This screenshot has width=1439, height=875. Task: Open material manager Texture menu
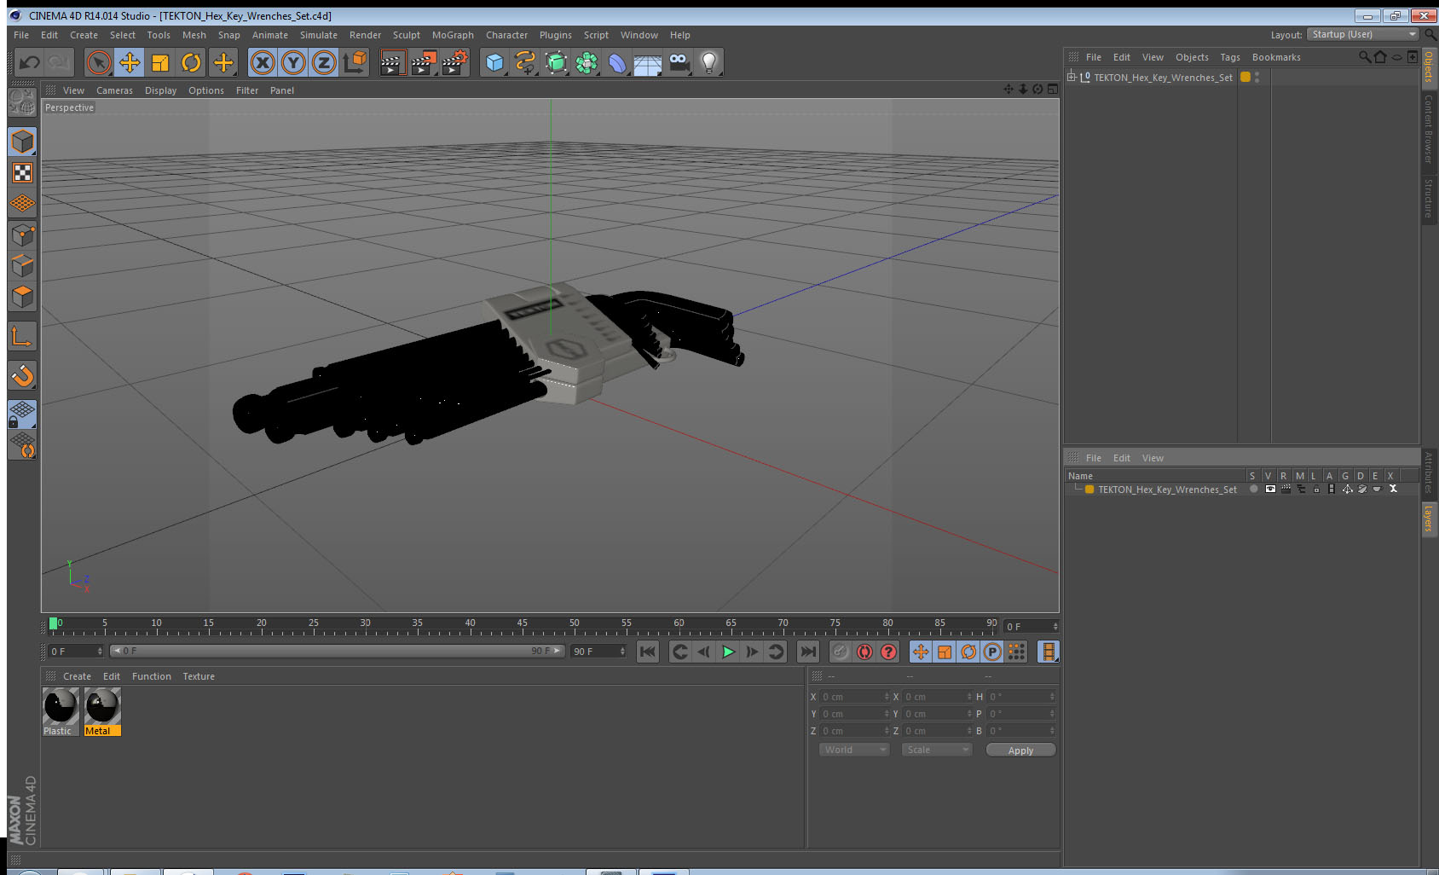point(199,676)
